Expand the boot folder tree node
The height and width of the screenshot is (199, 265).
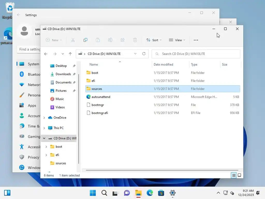[x=46, y=147]
